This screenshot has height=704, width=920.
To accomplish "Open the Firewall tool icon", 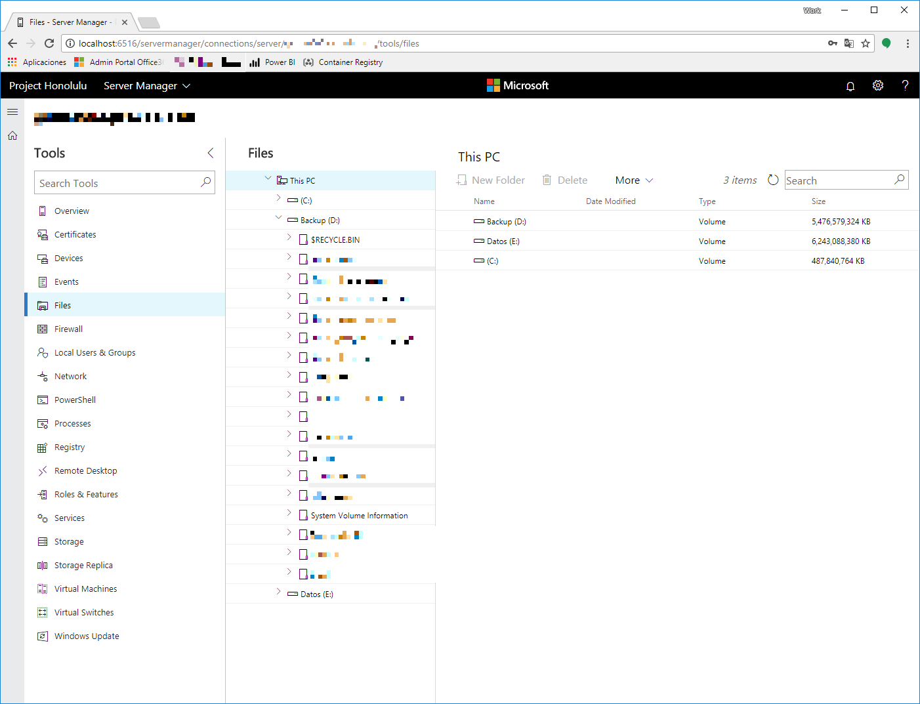I will tap(43, 329).
